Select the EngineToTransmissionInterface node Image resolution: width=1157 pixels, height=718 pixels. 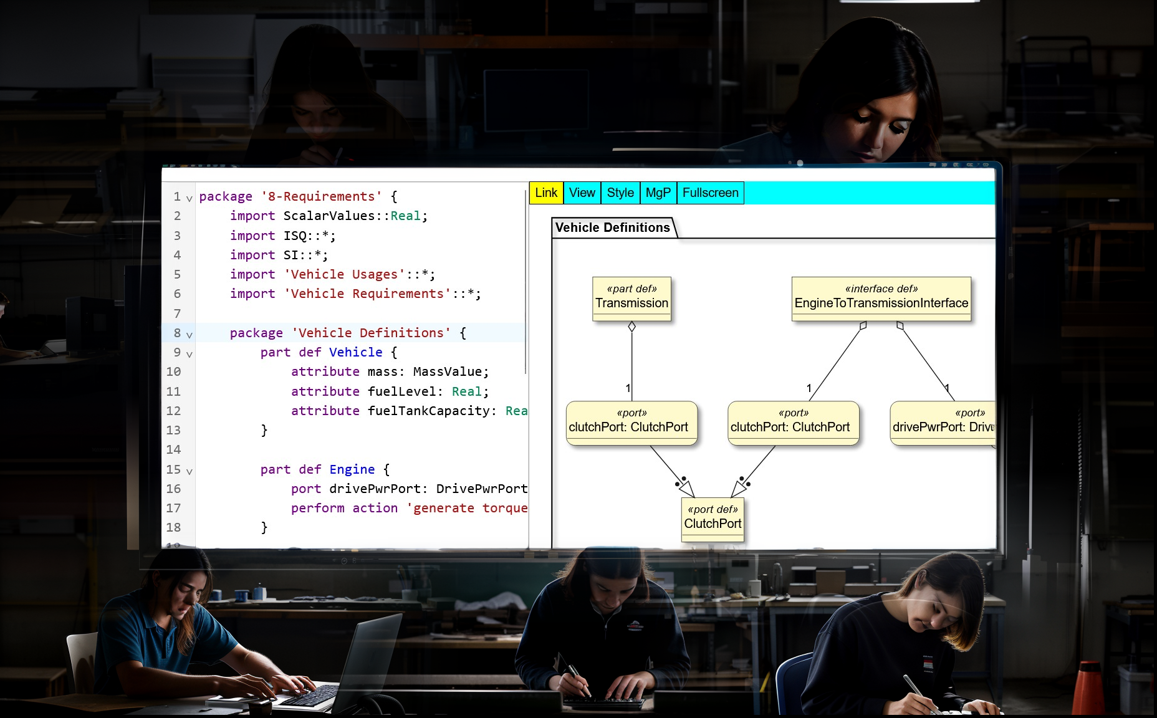(x=881, y=299)
